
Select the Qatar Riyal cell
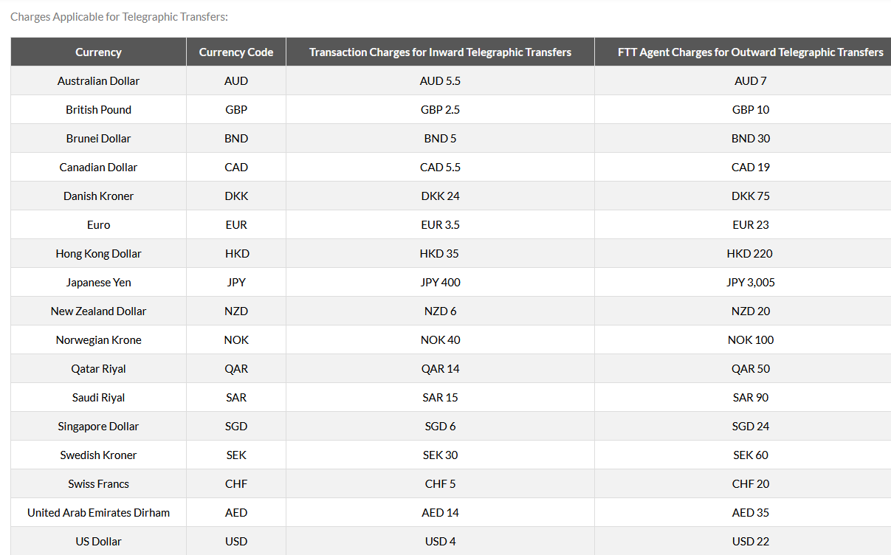(x=98, y=369)
